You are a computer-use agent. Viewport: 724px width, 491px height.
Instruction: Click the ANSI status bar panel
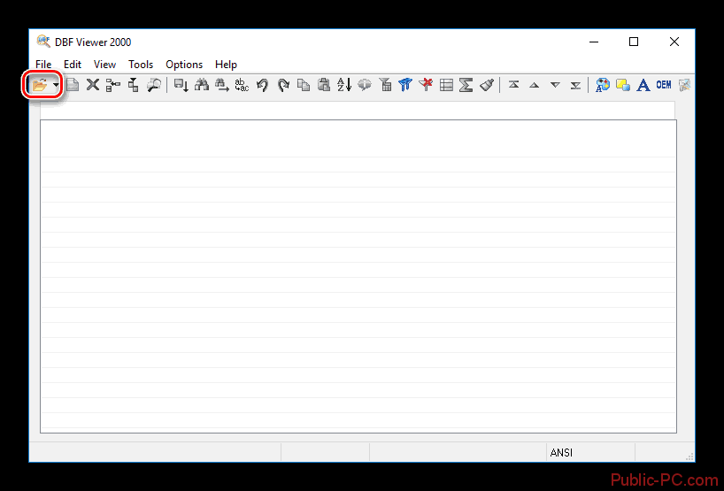click(561, 452)
